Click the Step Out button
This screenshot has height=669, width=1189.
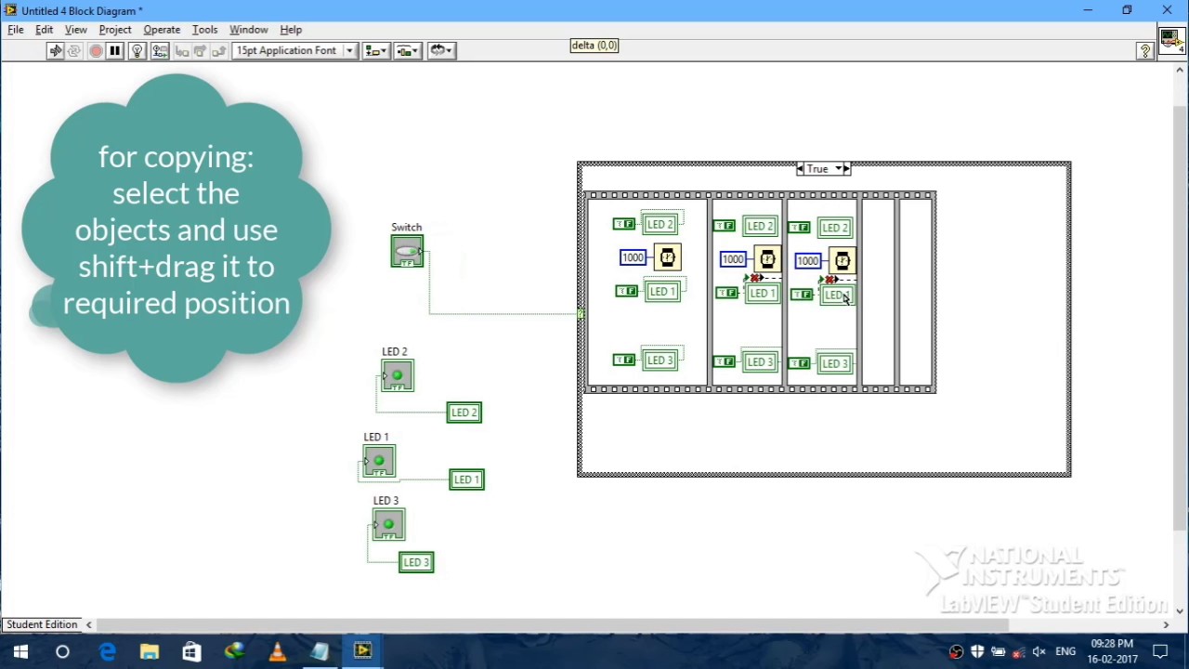pyautogui.click(x=219, y=51)
